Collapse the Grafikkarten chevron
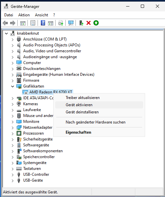The width and height of the screenshot is (165, 197). tap(12, 87)
